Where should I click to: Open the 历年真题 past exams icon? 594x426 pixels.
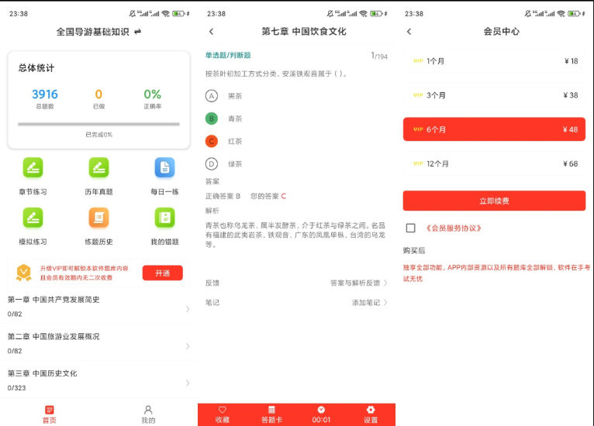pos(99,167)
